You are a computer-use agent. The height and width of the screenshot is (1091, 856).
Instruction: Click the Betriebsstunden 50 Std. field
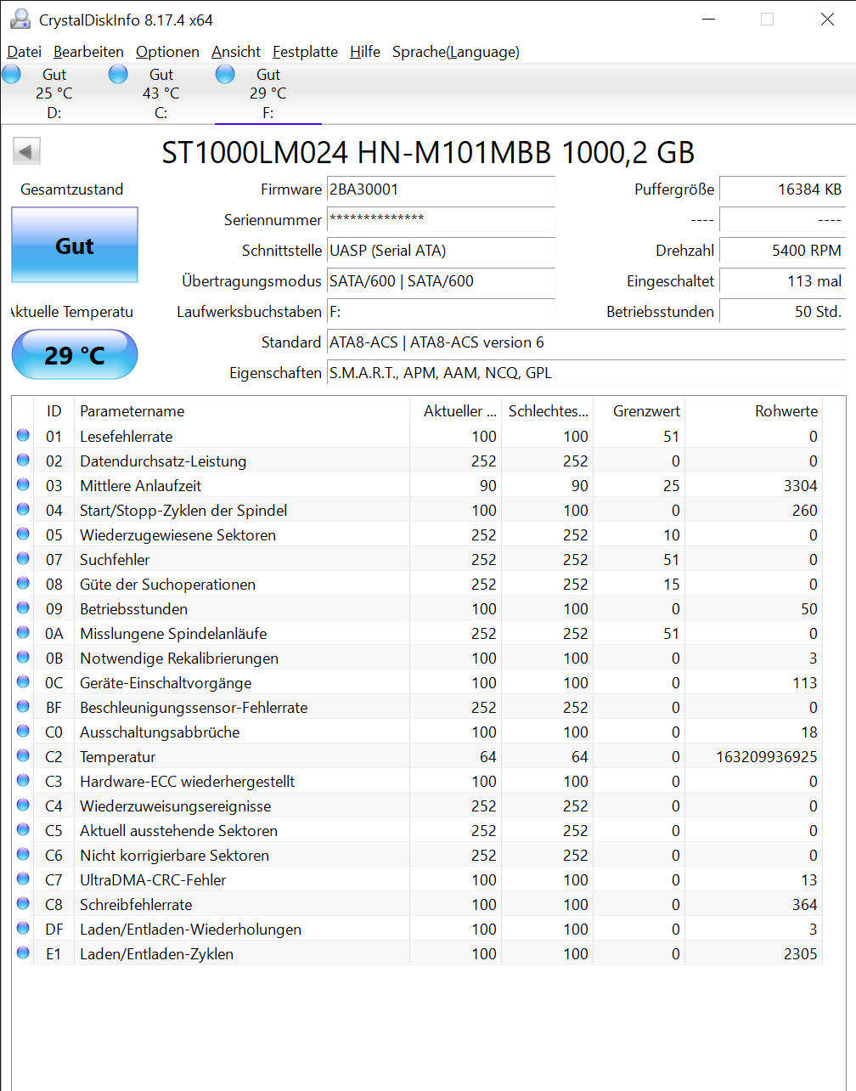click(782, 312)
